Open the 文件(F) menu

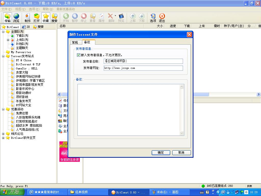7,9
